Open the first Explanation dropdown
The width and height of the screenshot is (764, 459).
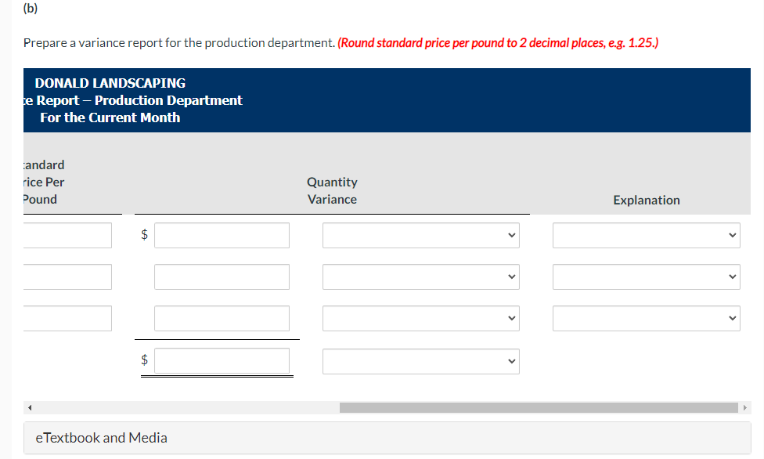pyautogui.click(x=646, y=235)
